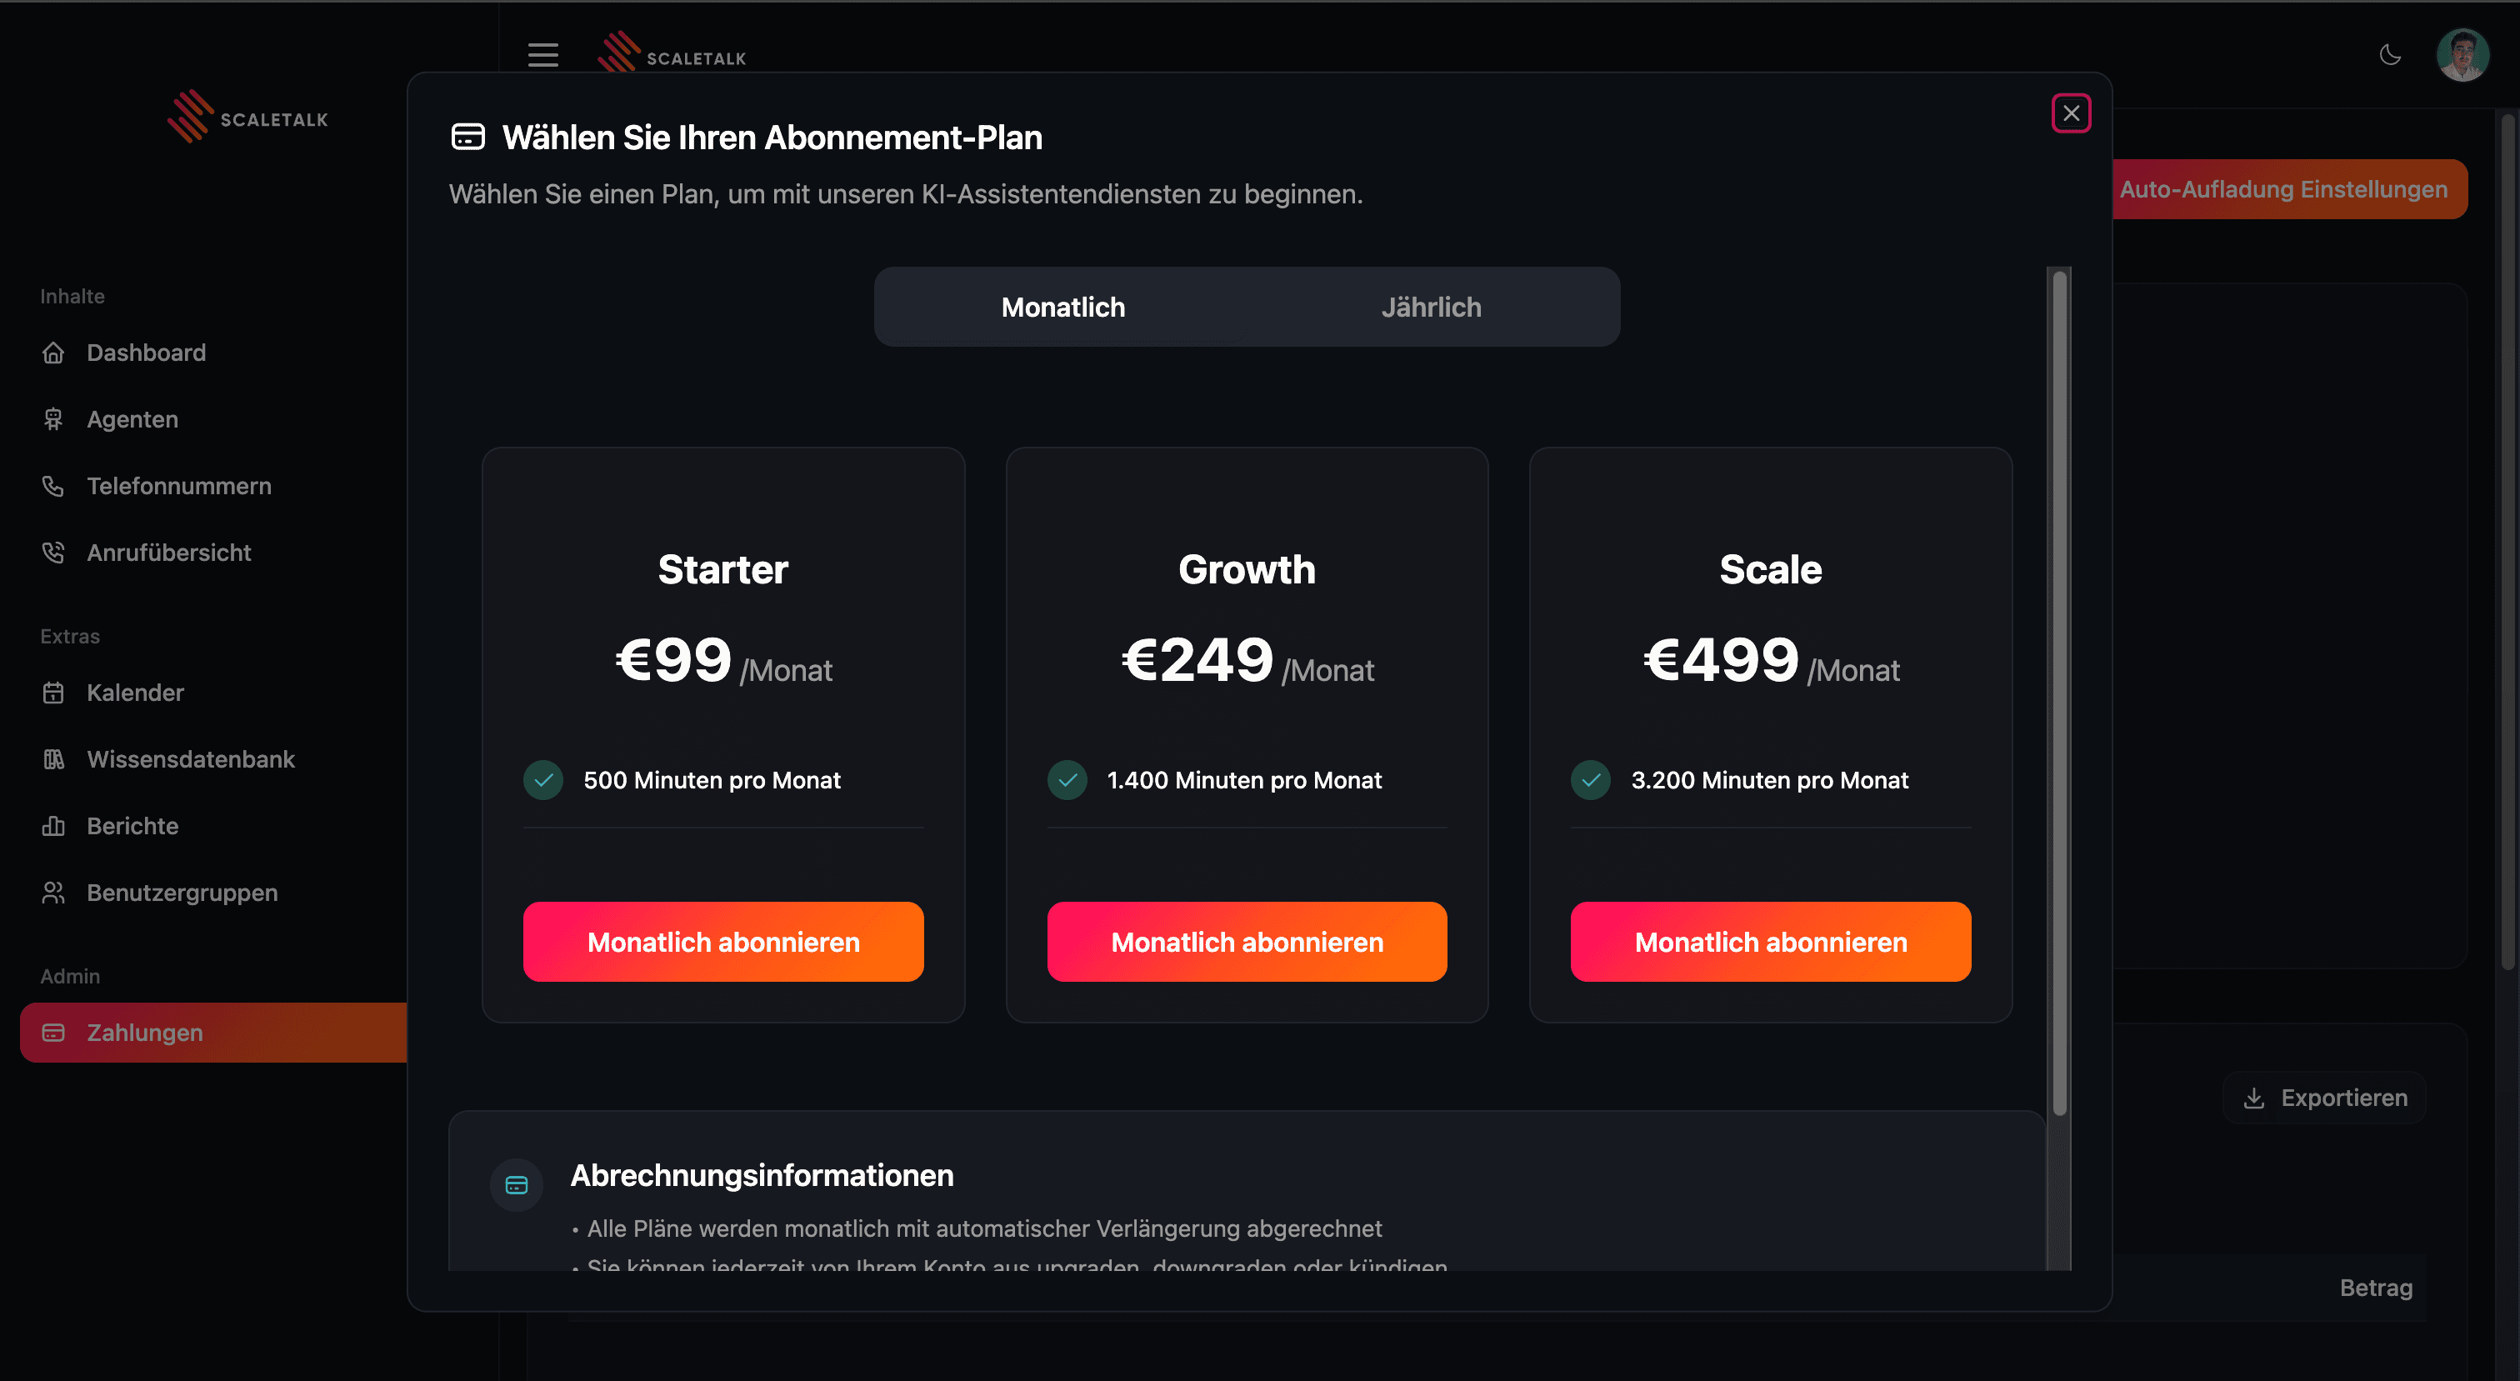Toggle dark mode moon icon
The image size is (2520, 1381).
click(2390, 55)
